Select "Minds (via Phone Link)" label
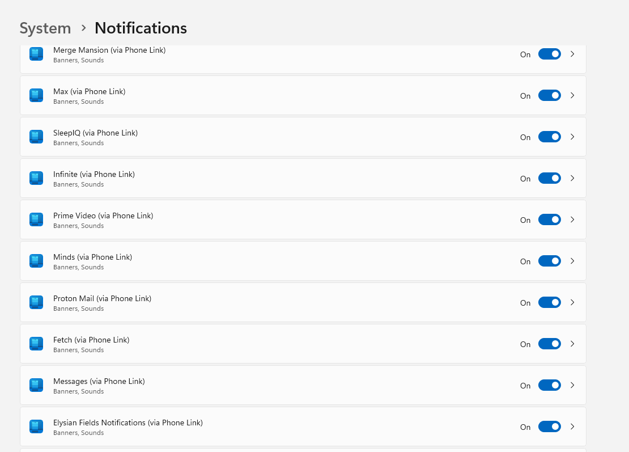This screenshot has height=452, width=629. click(93, 256)
